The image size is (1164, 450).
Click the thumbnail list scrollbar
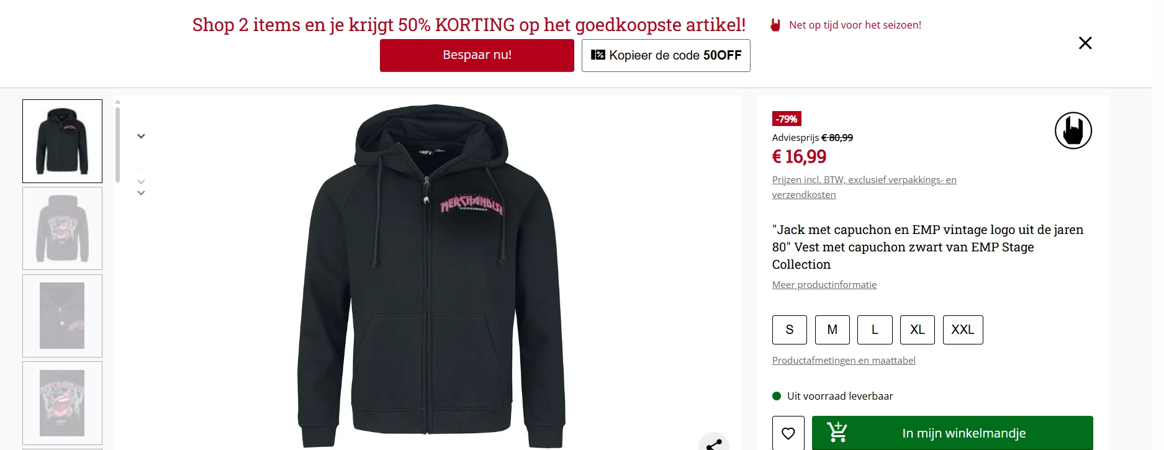tap(117, 144)
